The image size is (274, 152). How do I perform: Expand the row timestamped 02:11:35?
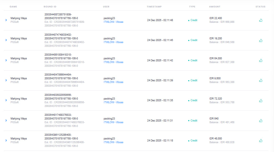pyautogui.click(x=6, y=100)
